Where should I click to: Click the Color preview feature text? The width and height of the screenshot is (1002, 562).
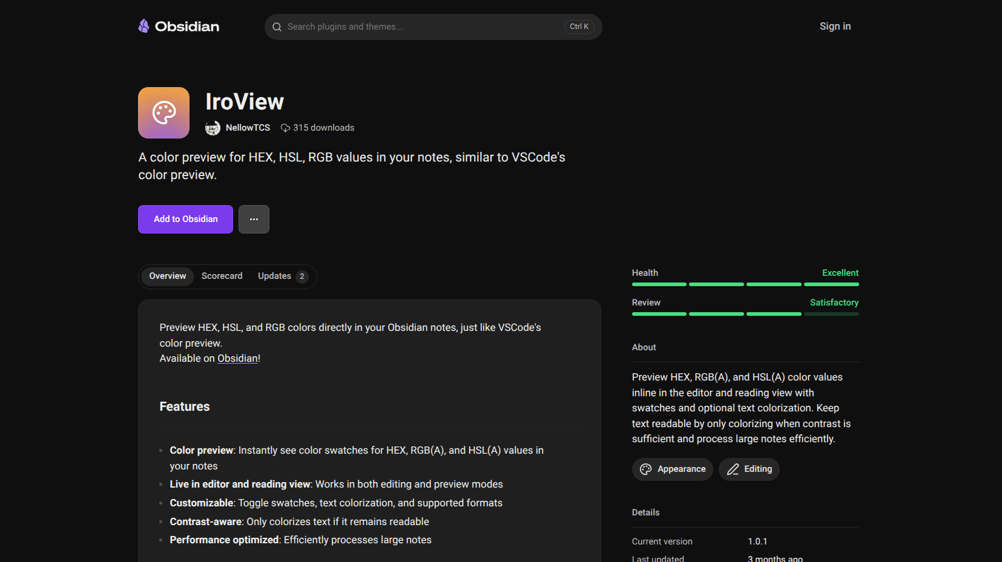357,458
